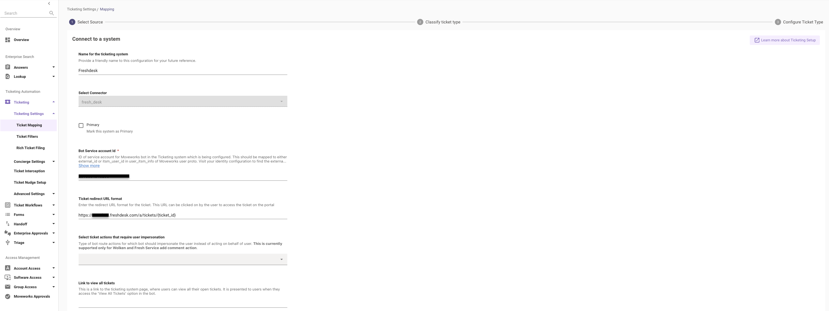
Task: Click the Show more link
Action: point(89,166)
